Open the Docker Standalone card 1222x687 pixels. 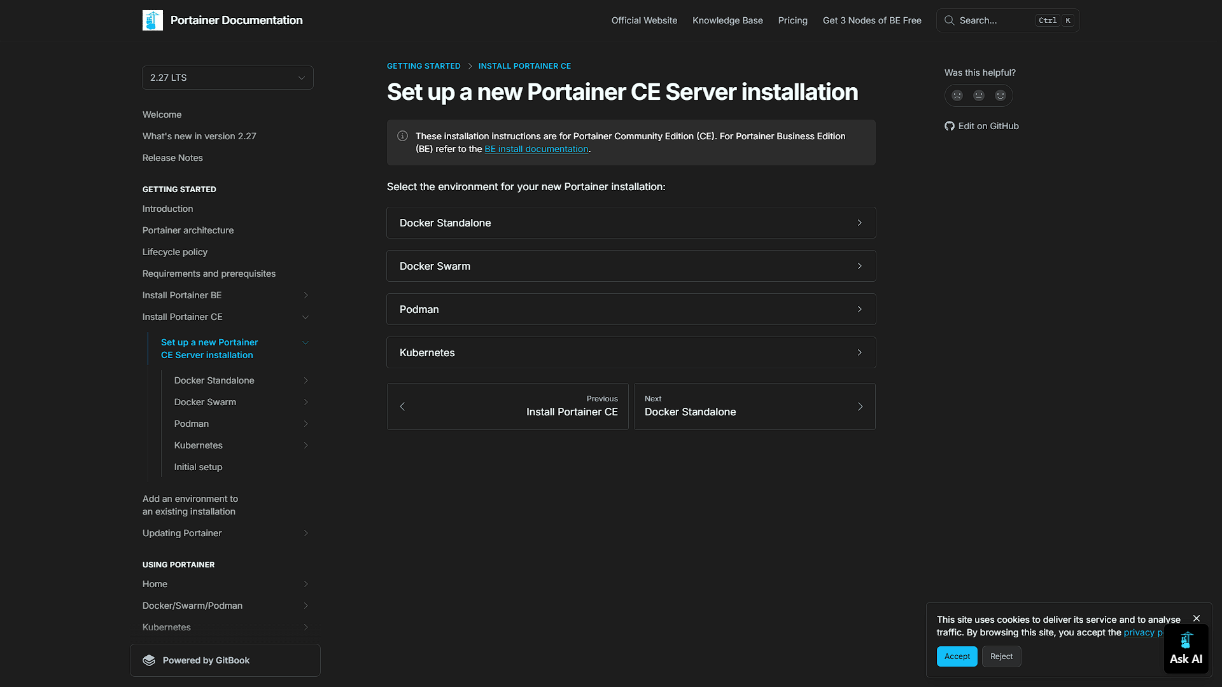(x=631, y=223)
